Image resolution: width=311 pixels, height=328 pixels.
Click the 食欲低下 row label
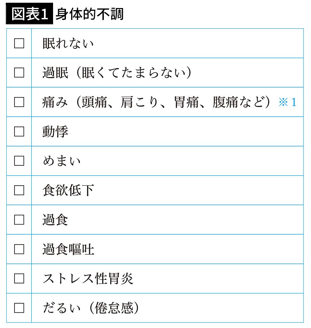tap(68, 191)
